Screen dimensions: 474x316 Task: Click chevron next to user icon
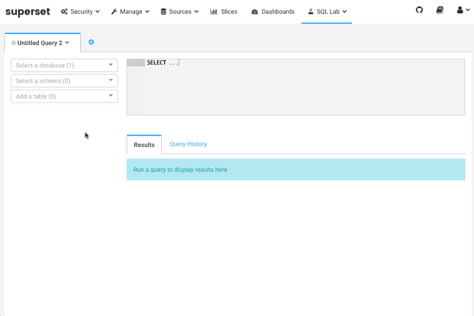[468, 10]
